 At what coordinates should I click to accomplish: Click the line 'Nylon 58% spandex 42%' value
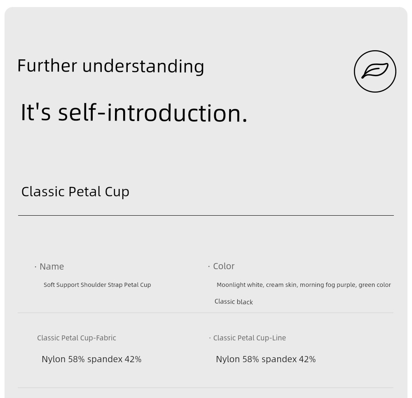pos(266,359)
